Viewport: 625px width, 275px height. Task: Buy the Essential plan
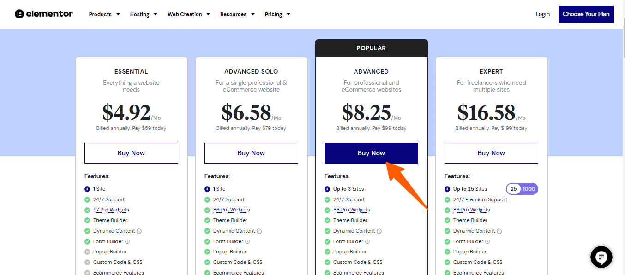(x=131, y=153)
